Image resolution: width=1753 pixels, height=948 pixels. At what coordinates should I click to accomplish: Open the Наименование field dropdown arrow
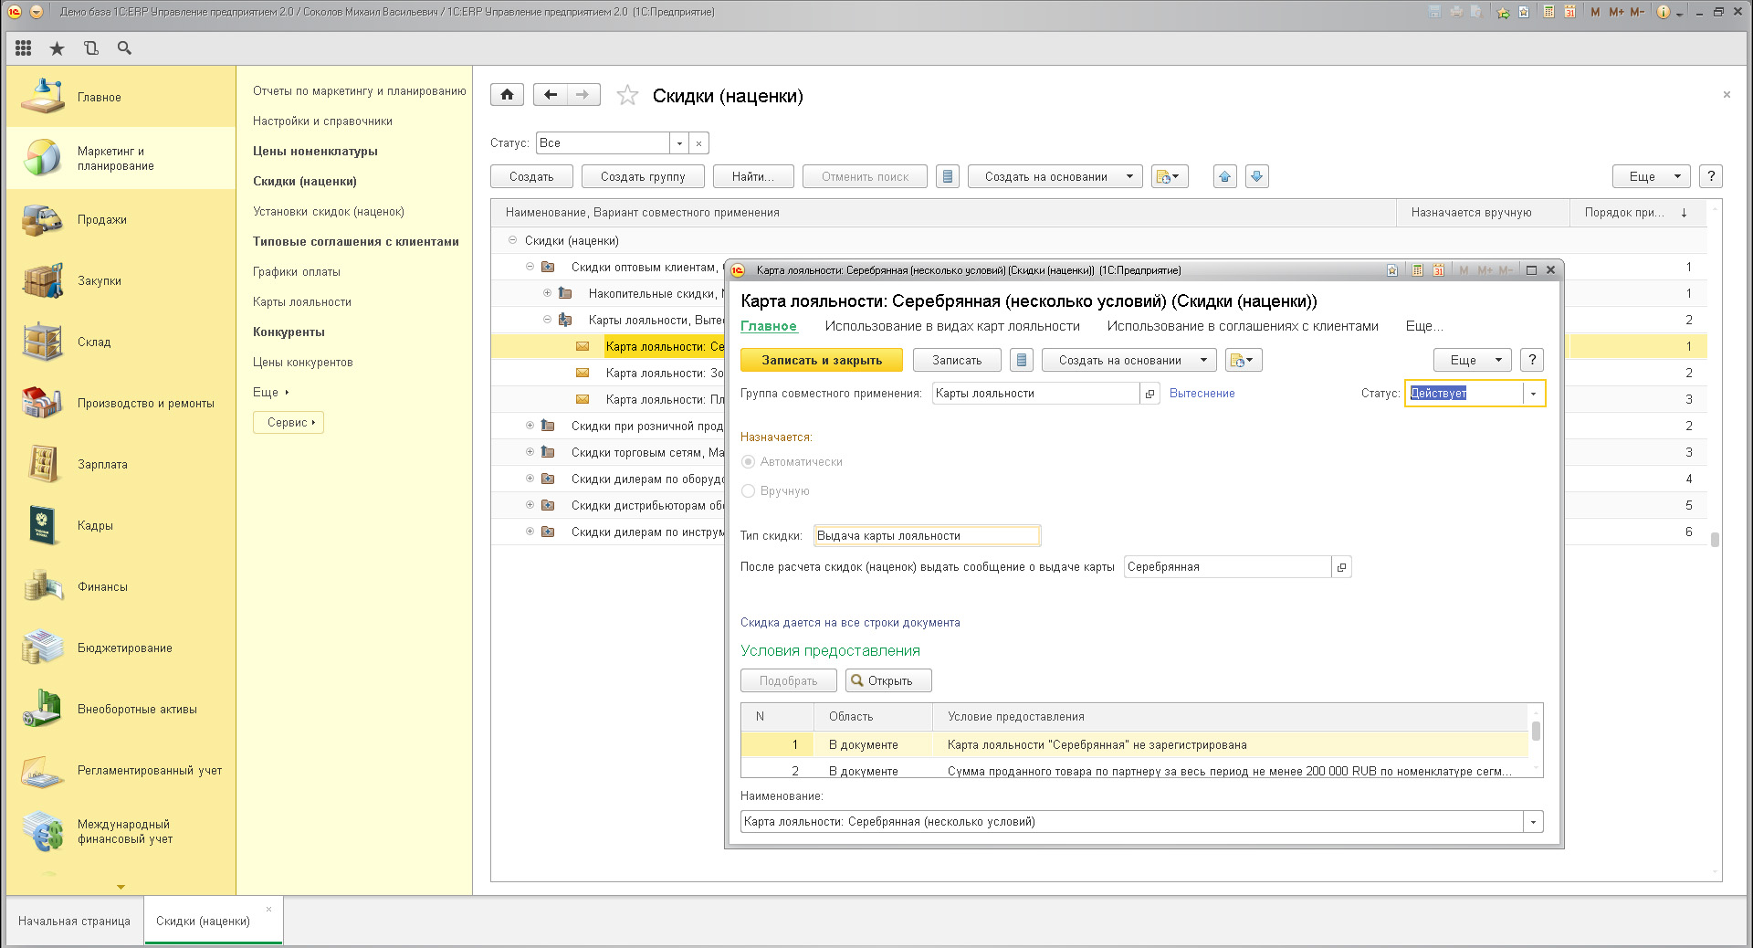(1533, 822)
